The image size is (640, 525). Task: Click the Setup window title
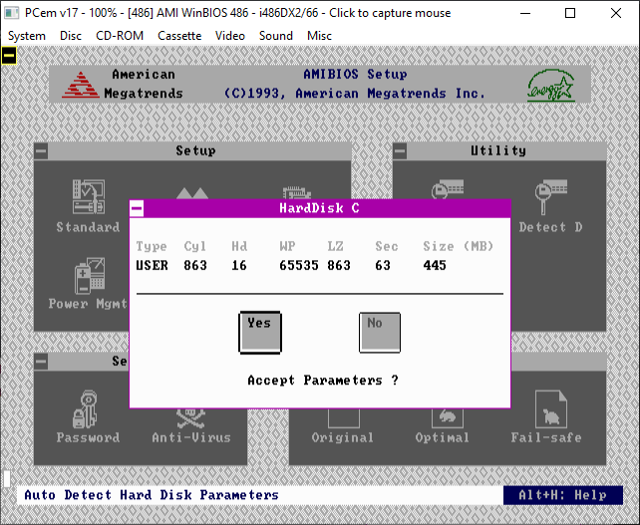pos(196,150)
